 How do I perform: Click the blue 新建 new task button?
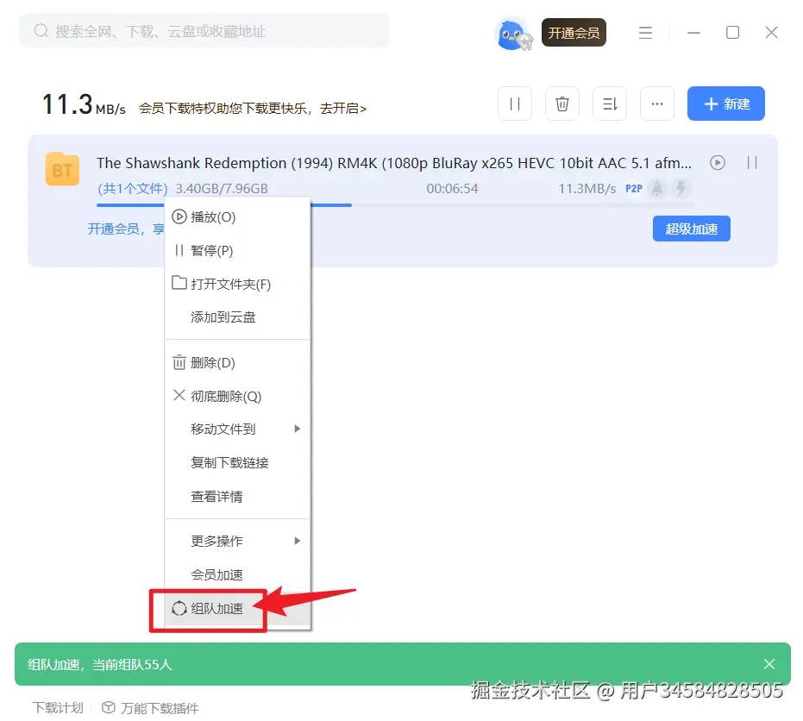(x=725, y=104)
